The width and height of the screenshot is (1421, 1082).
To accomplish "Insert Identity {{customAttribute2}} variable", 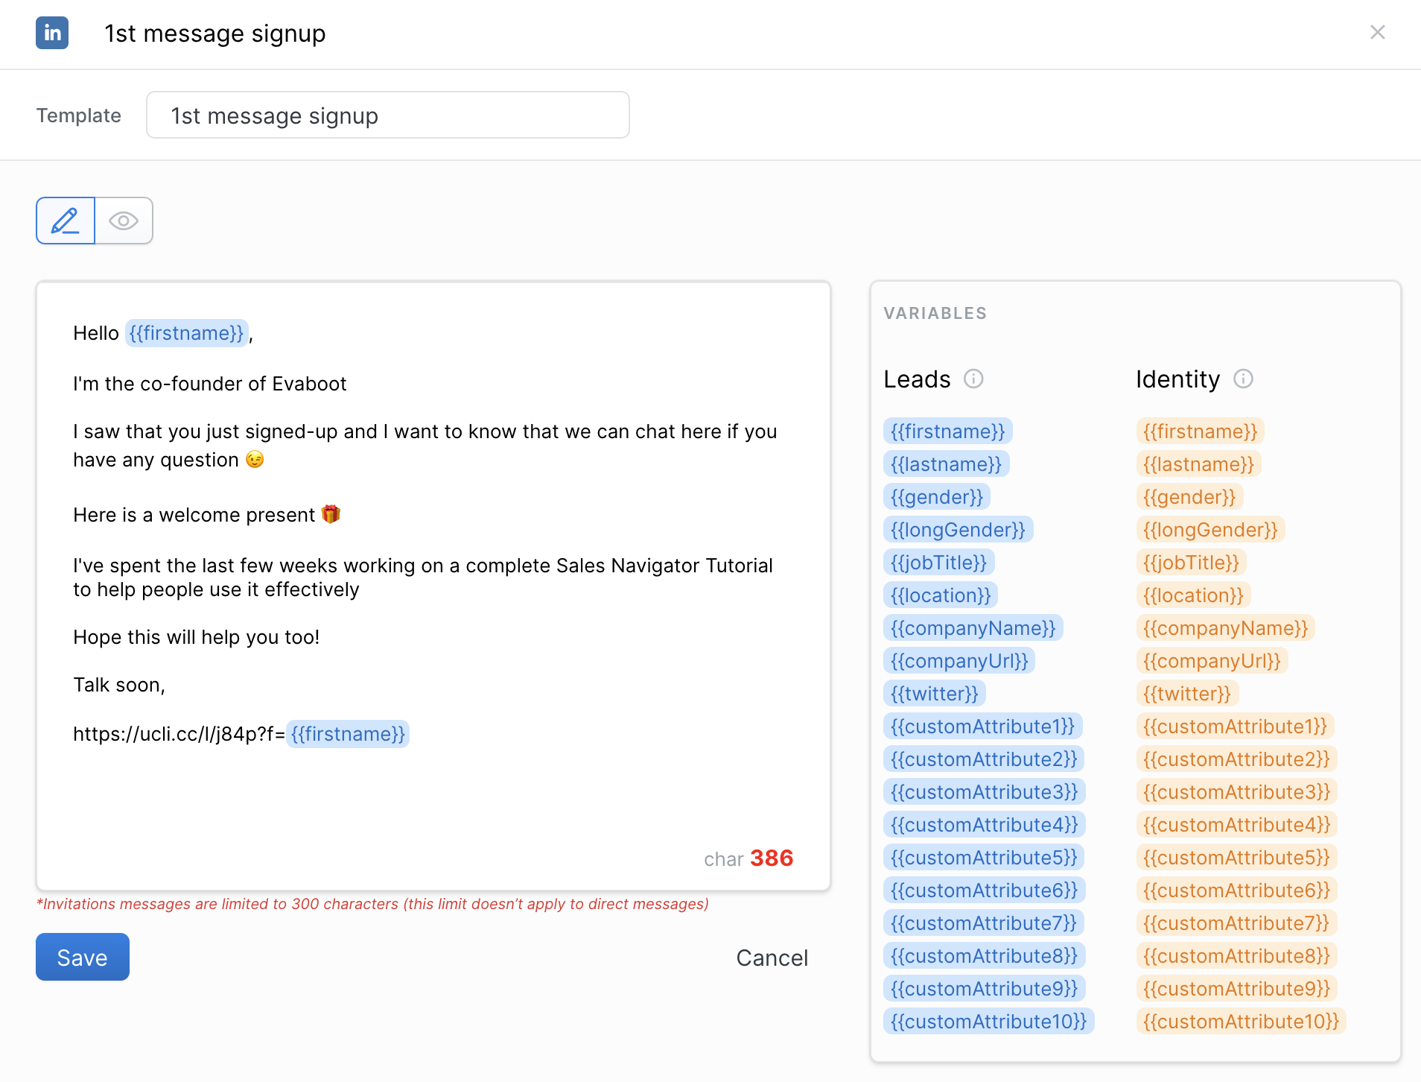I will [x=1237, y=759].
